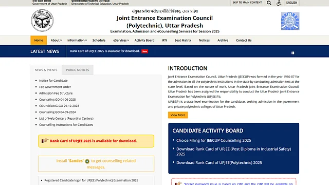Open the Notices menu item
Image resolution: width=329 pixels, height=185 pixels.
204,40
